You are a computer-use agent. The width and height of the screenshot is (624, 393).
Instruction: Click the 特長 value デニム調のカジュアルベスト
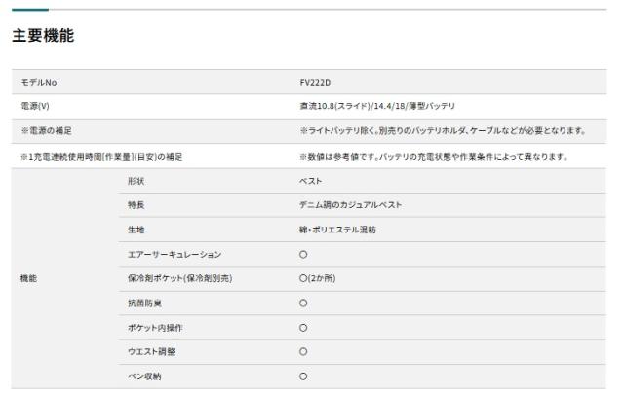pyautogui.click(x=351, y=205)
